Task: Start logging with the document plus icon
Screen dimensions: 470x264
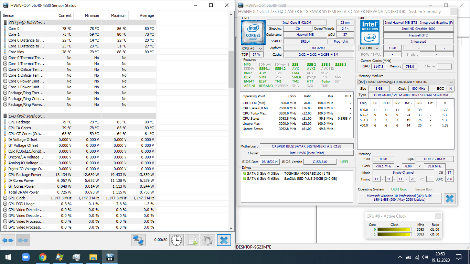Action: pos(192,240)
